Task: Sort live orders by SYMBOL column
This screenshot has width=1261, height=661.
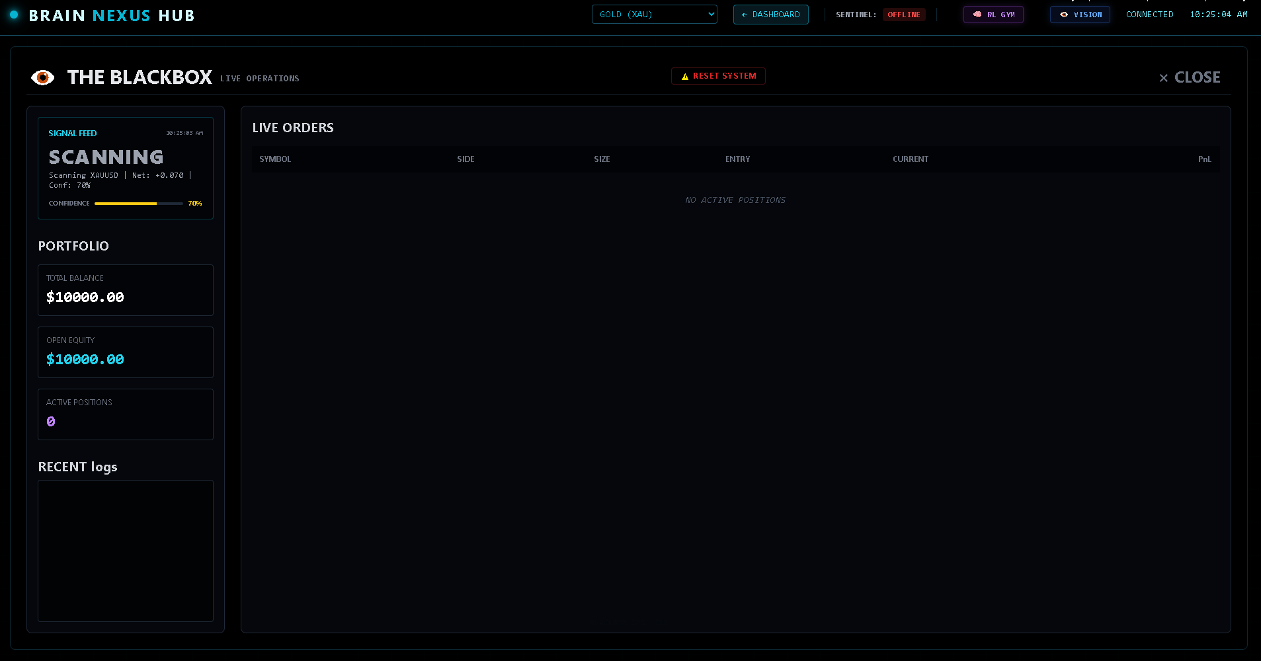Action: tap(275, 159)
